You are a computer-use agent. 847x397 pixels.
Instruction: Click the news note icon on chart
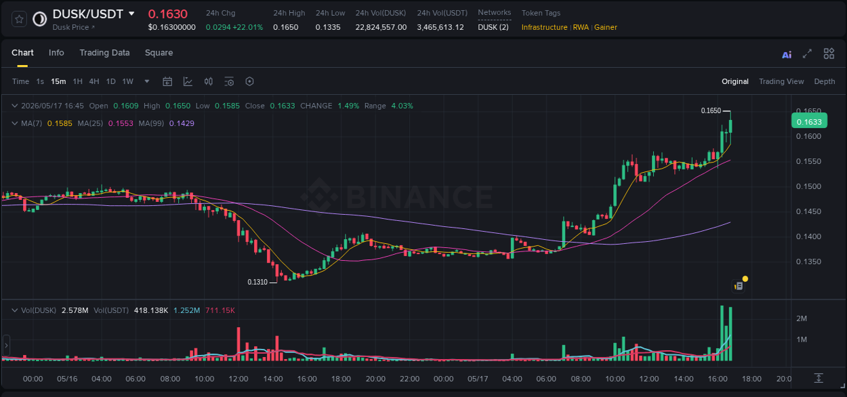point(739,286)
